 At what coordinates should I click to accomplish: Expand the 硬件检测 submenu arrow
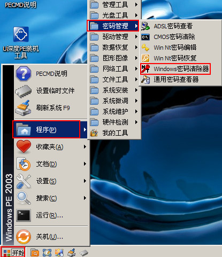[x=136, y=122]
